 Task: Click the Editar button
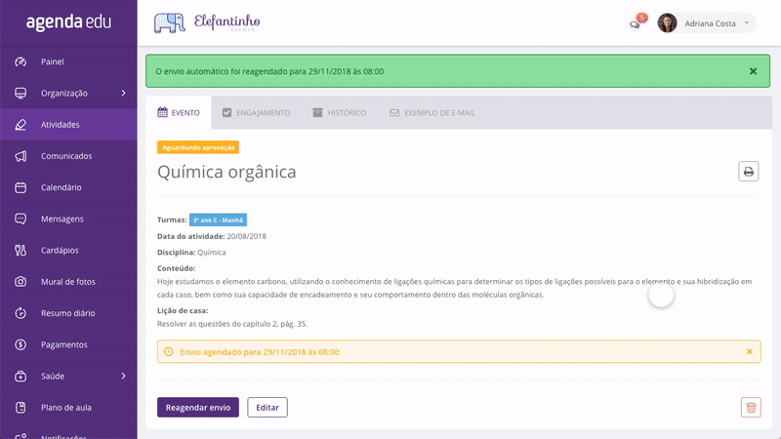click(267, 407)
